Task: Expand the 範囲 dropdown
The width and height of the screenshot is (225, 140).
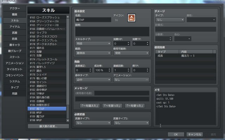Action: 93,53
